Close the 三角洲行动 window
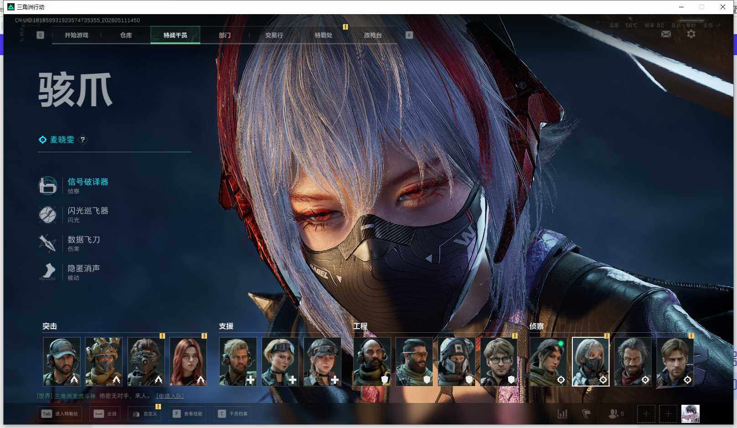This screenshot has height=428, width=737. coord(723,7)
